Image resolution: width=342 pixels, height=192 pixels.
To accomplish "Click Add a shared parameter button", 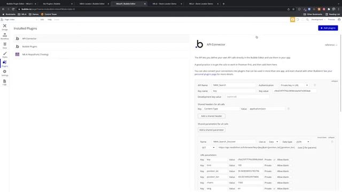I will pyautogui.click(x=212, y=130).
